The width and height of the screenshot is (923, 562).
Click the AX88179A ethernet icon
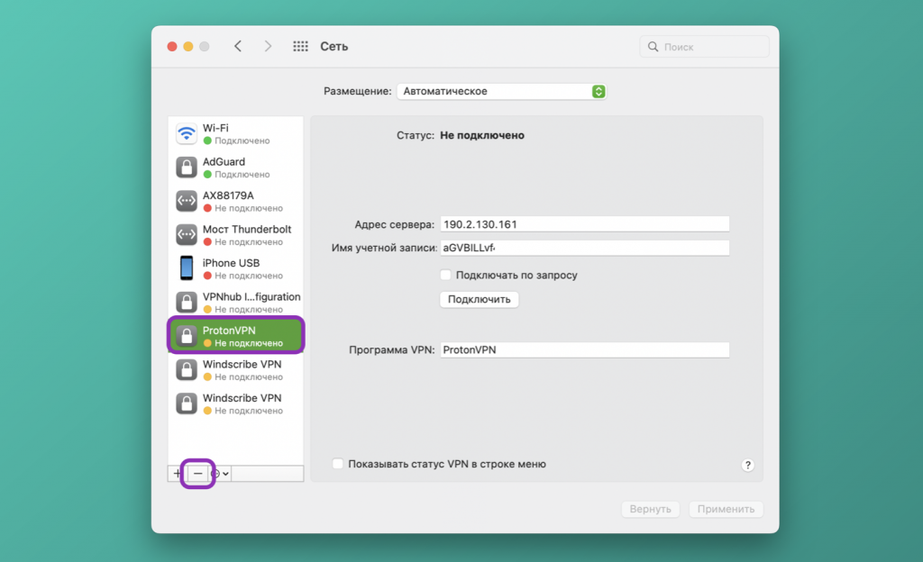tap(187, 201)
